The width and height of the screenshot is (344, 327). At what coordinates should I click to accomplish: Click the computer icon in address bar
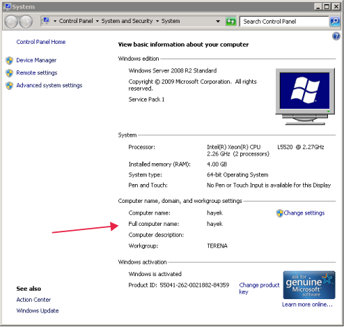tap(46, 21)
